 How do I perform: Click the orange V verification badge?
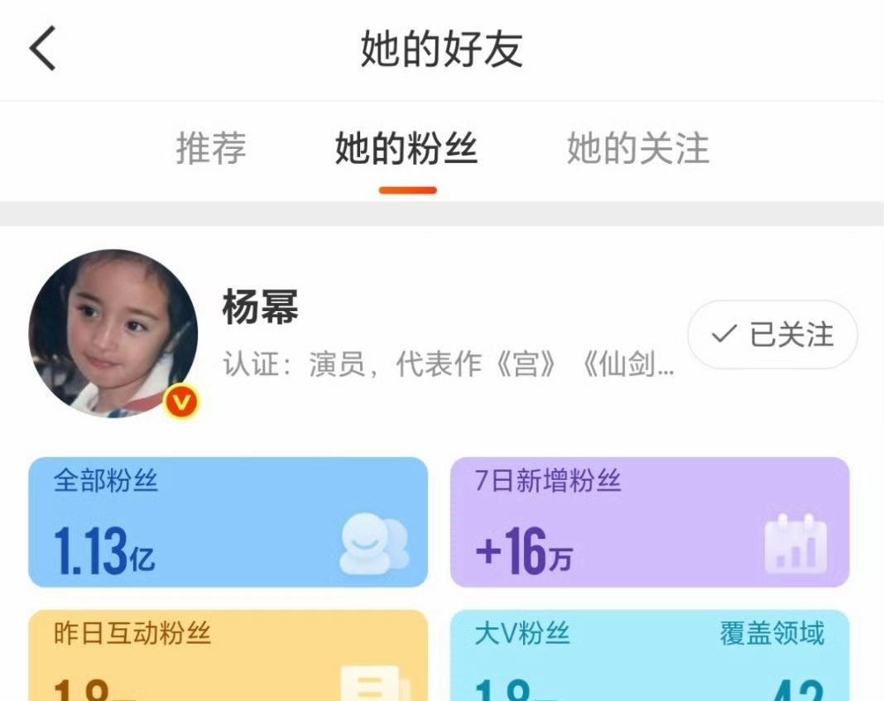(x=181, y=401)
